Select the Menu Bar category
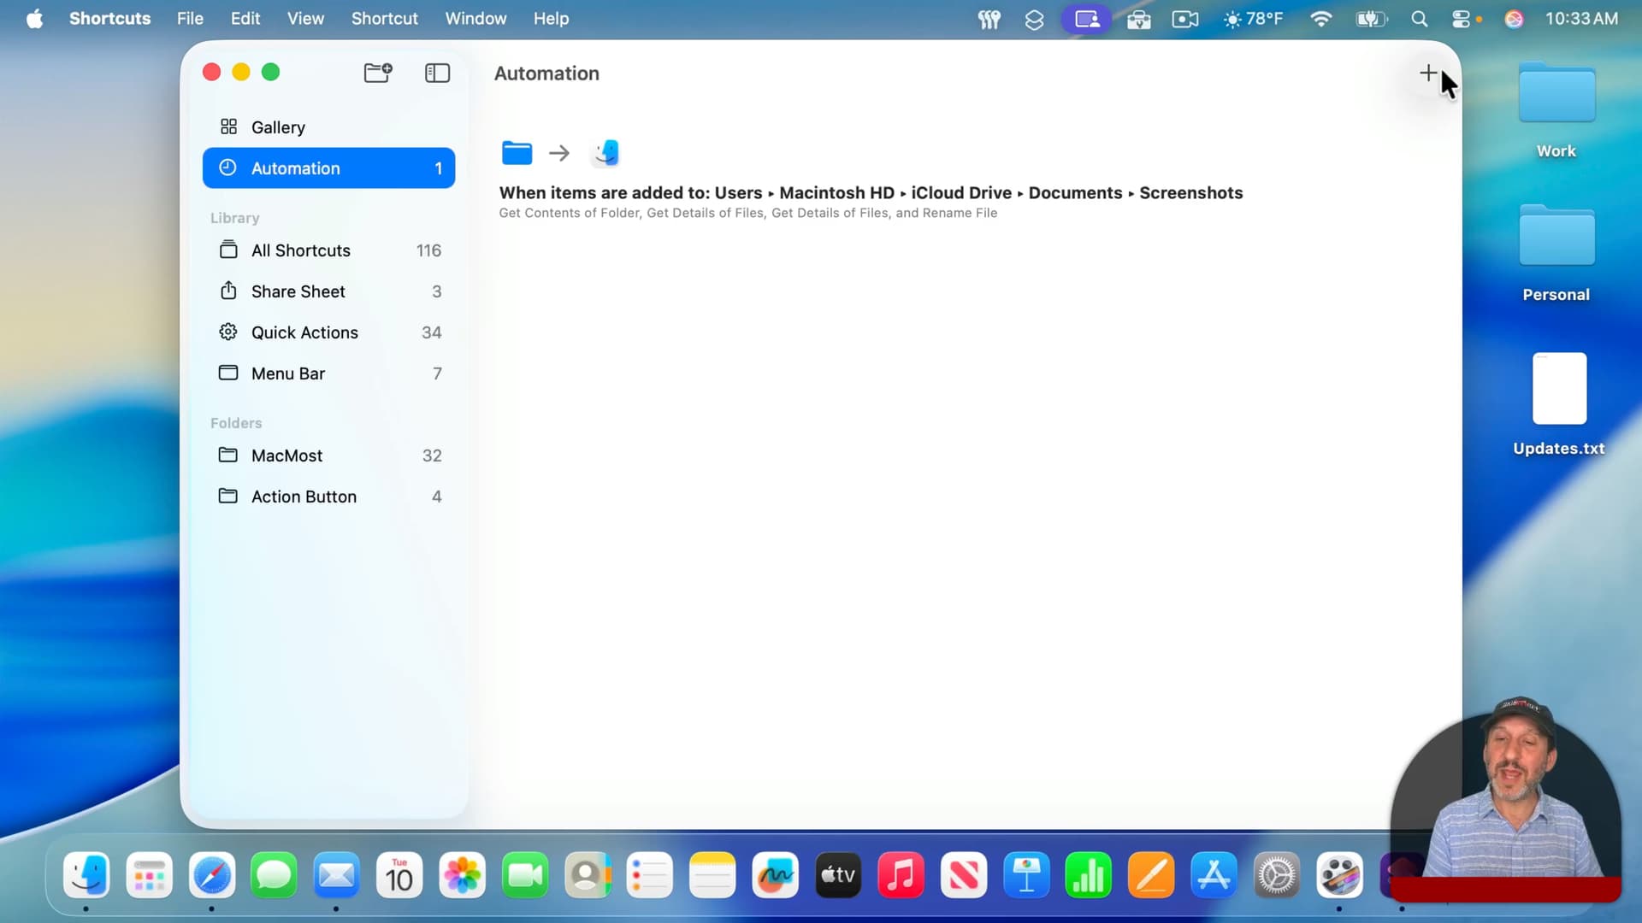 pyautogui.click(x=287, y=373)
